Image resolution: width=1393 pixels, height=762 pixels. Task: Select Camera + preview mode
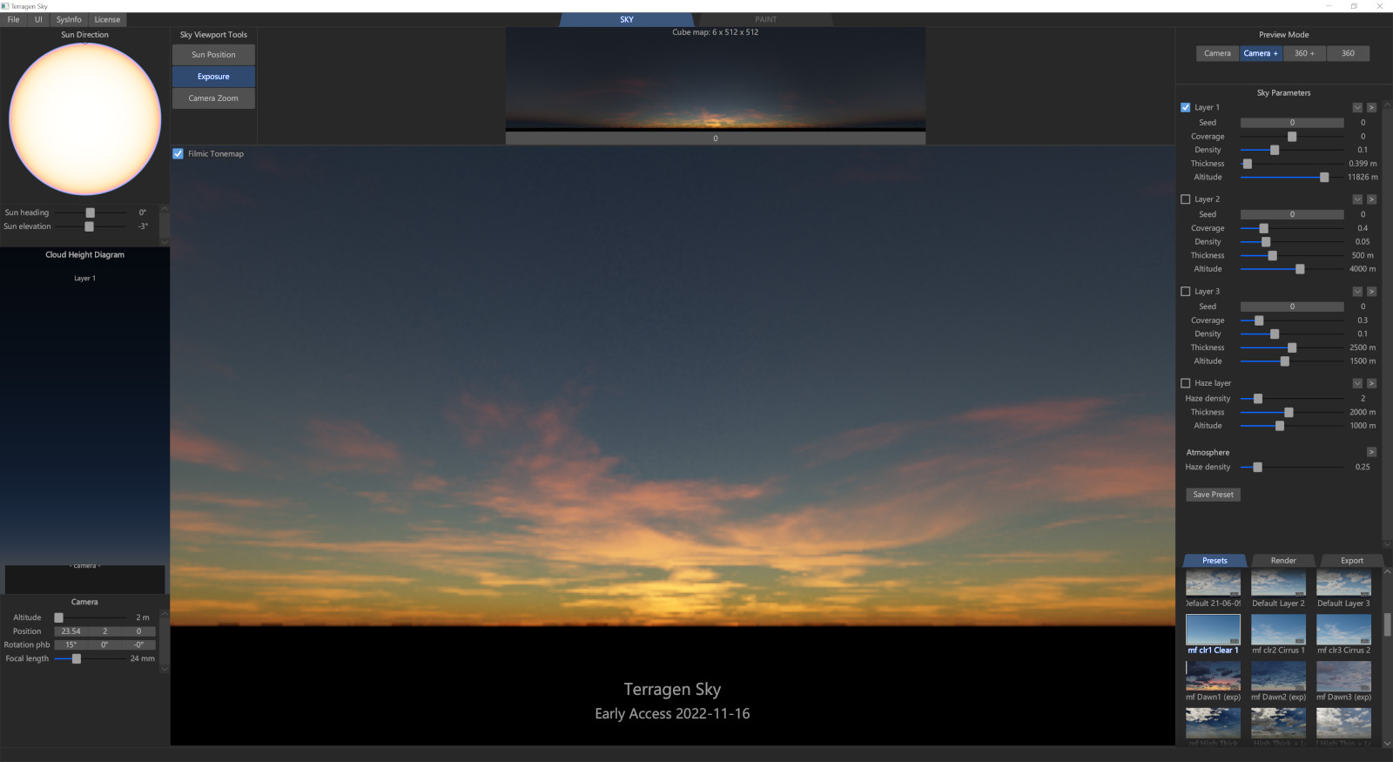1261,53
